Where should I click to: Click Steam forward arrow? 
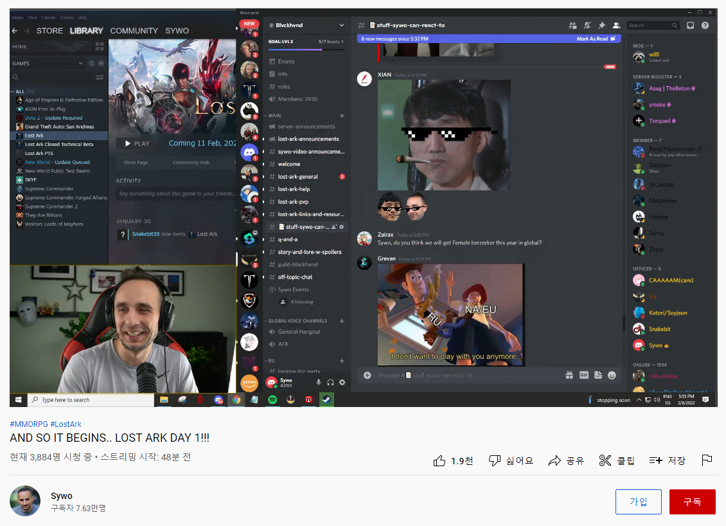[x=27, y=31]
